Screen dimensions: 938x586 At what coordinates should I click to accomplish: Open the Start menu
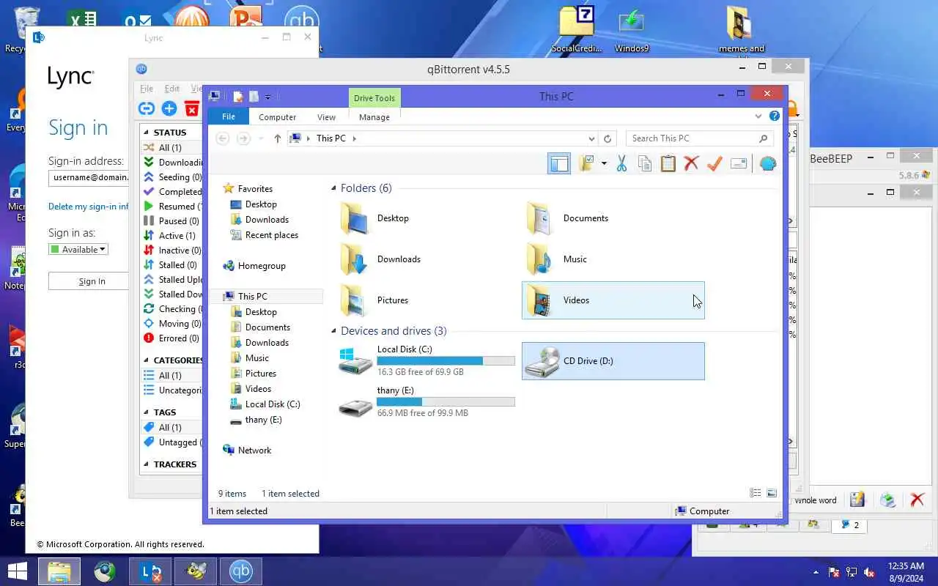pos(17,571)
